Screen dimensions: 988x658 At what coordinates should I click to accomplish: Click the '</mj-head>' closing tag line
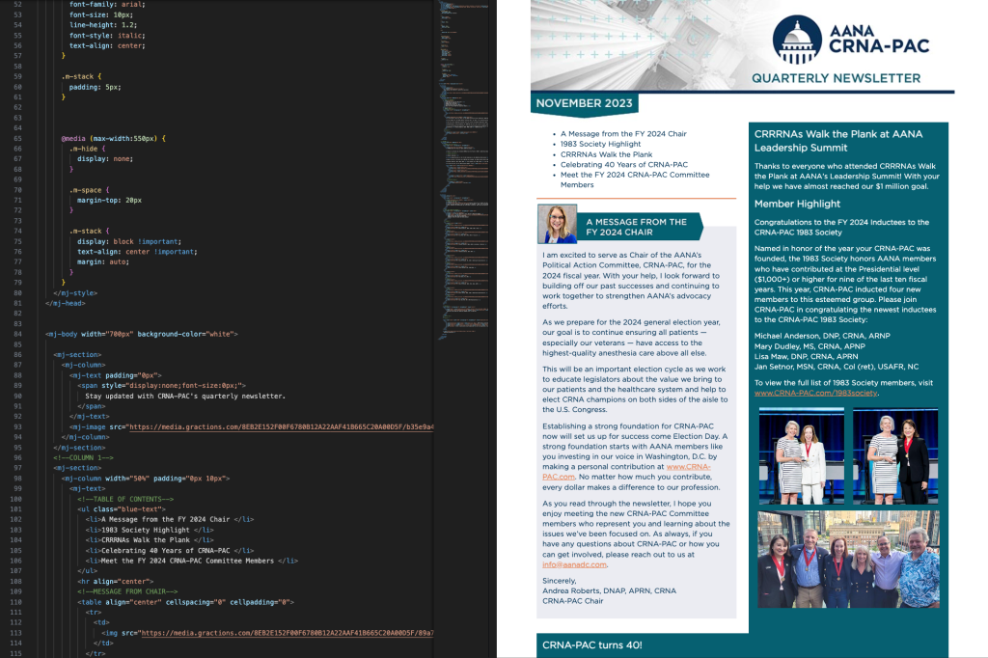[65, 303]
